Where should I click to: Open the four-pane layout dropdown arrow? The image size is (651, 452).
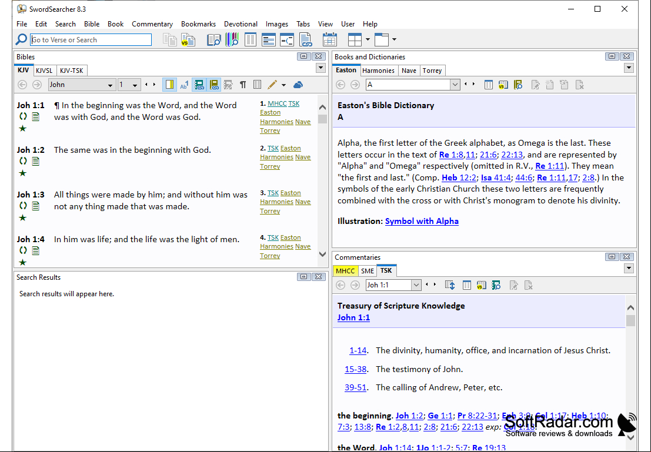coord(368,40)
